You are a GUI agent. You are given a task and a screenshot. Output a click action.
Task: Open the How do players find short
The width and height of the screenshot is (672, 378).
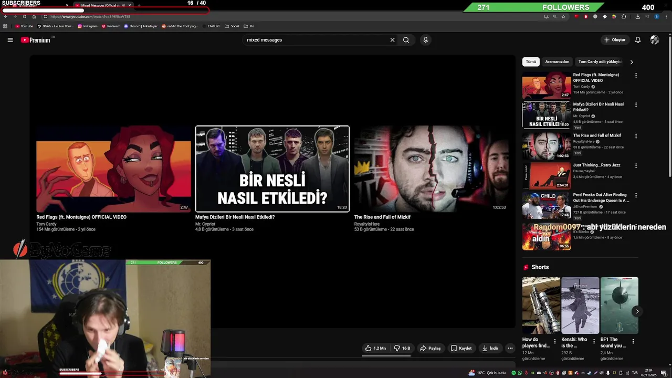click(x=541, y=306)
